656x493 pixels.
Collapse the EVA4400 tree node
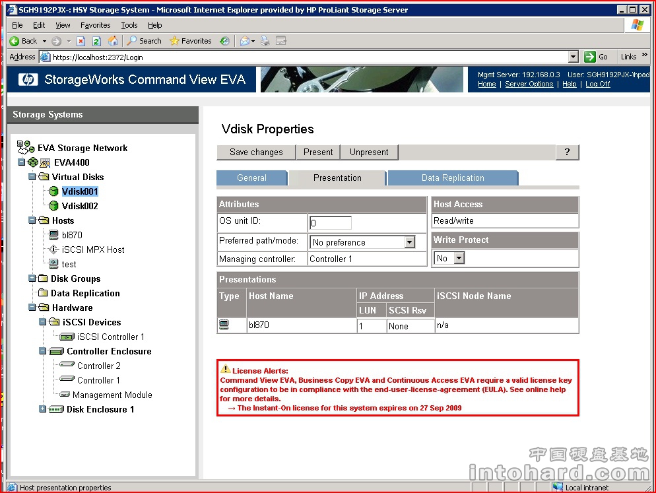21,162
